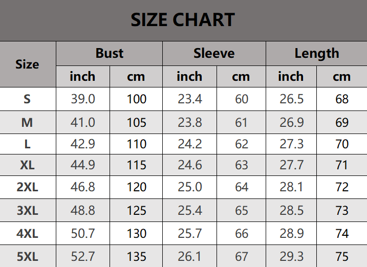This screenshot has height=267, width=367.
Task: Click the 50.7 bust inch value
Action: (82, 234)
